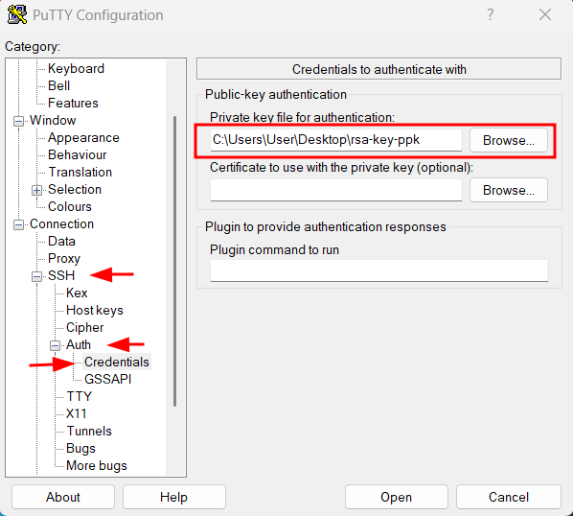Open the Host keys category
Screen dimensions: 573x516
(x=95, y=311)
